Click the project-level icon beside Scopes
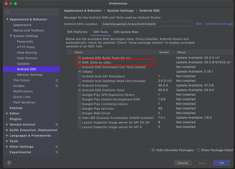Image resolution: width=235 pixels, height=169 pixels. pyautogui.click(x=57, y=86)
